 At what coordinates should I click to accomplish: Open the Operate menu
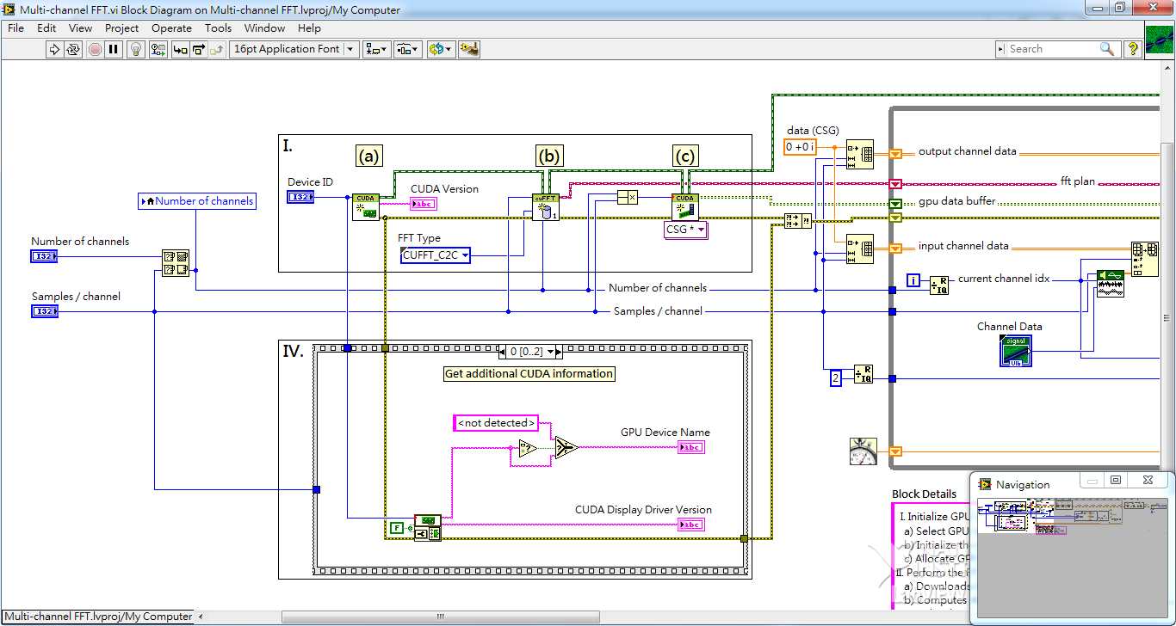pyautogui.click(x=171, y=28)
